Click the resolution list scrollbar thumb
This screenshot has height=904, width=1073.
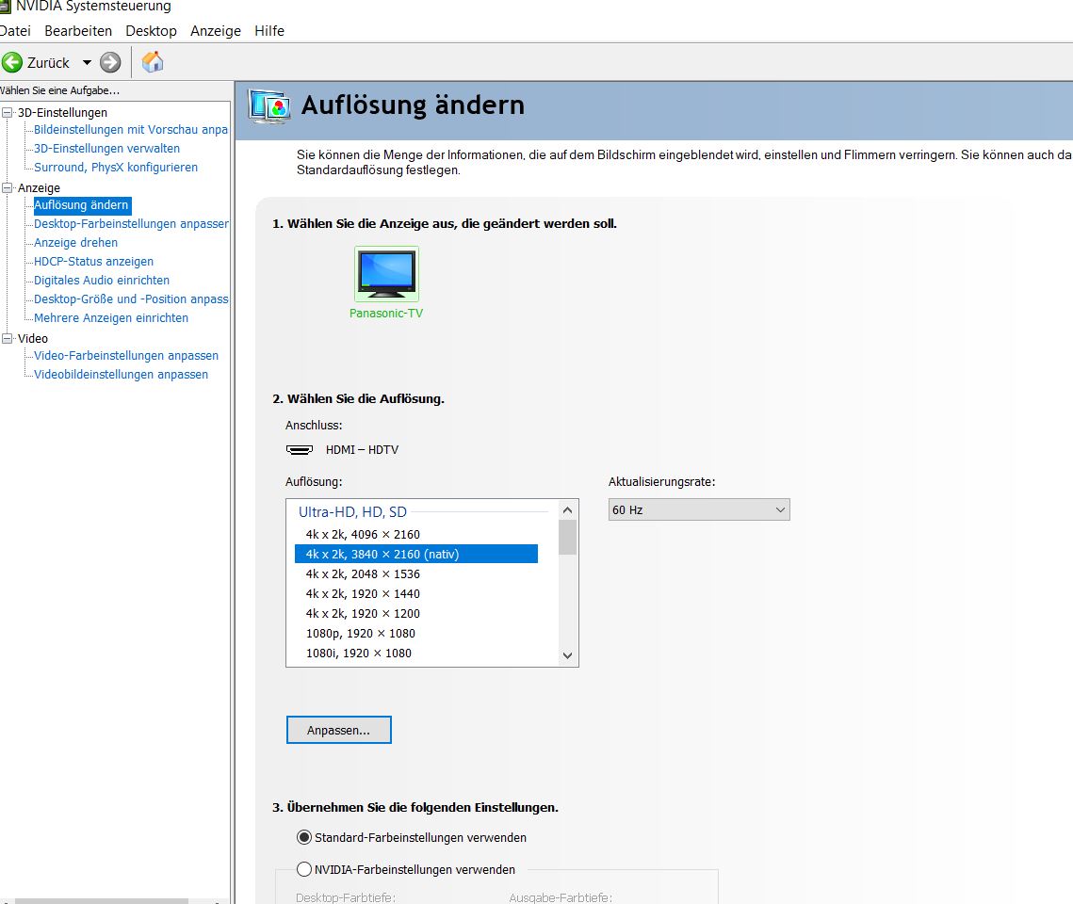(x=567, y=538)
